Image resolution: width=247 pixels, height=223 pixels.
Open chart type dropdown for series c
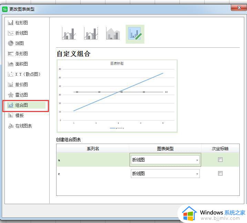point(165,174)
